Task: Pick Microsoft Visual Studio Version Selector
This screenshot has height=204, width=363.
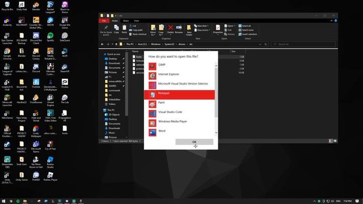Action: 179,85
